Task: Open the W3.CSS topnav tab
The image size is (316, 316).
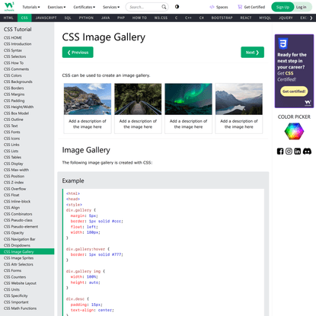Action: [161, 18]
